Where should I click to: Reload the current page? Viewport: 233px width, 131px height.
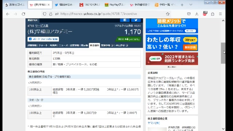click(23, 14)
